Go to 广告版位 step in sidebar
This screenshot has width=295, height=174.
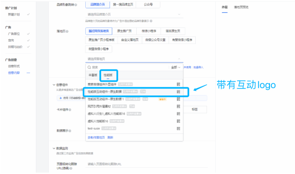(14, 34)
